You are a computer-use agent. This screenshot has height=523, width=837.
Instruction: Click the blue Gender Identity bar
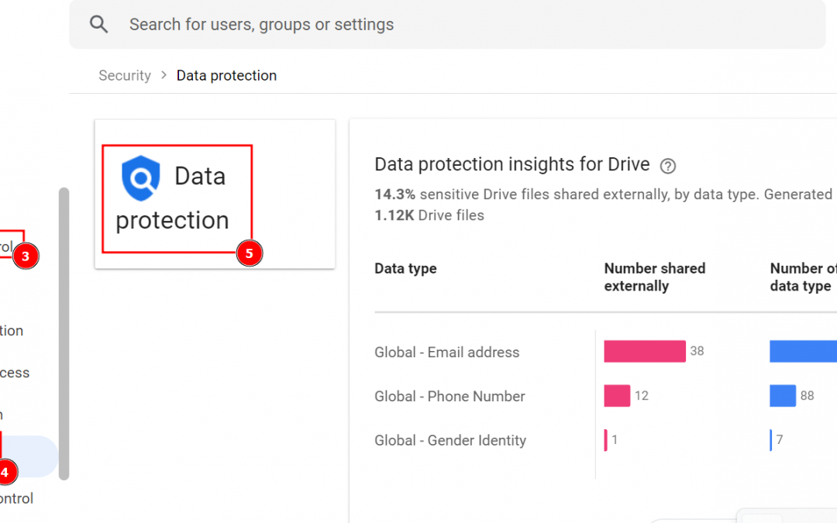point(770,440)
